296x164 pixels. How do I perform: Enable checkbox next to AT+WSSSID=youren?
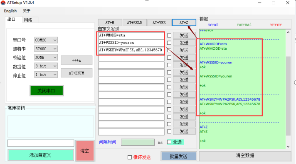169,43
